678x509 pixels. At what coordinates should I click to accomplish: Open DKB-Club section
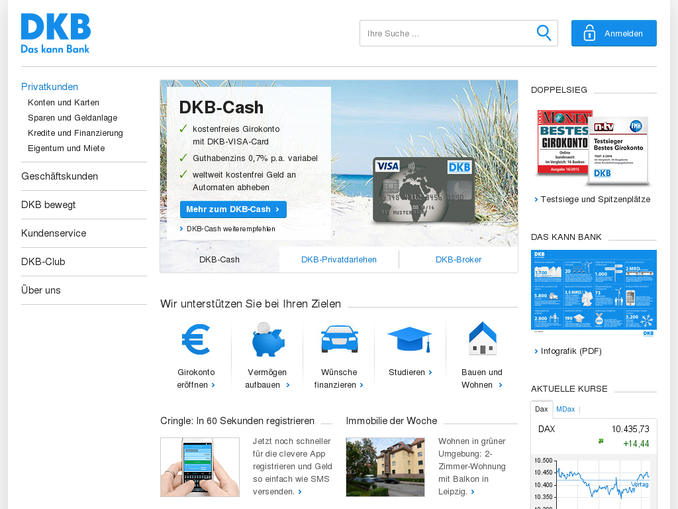tap(43, 262)
